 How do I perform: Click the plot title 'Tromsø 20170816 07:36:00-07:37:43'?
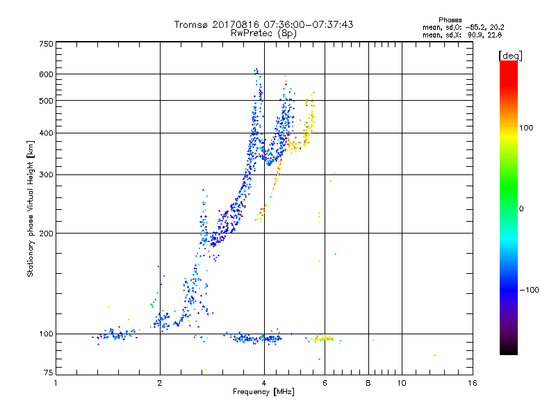[x=263, y=24]
